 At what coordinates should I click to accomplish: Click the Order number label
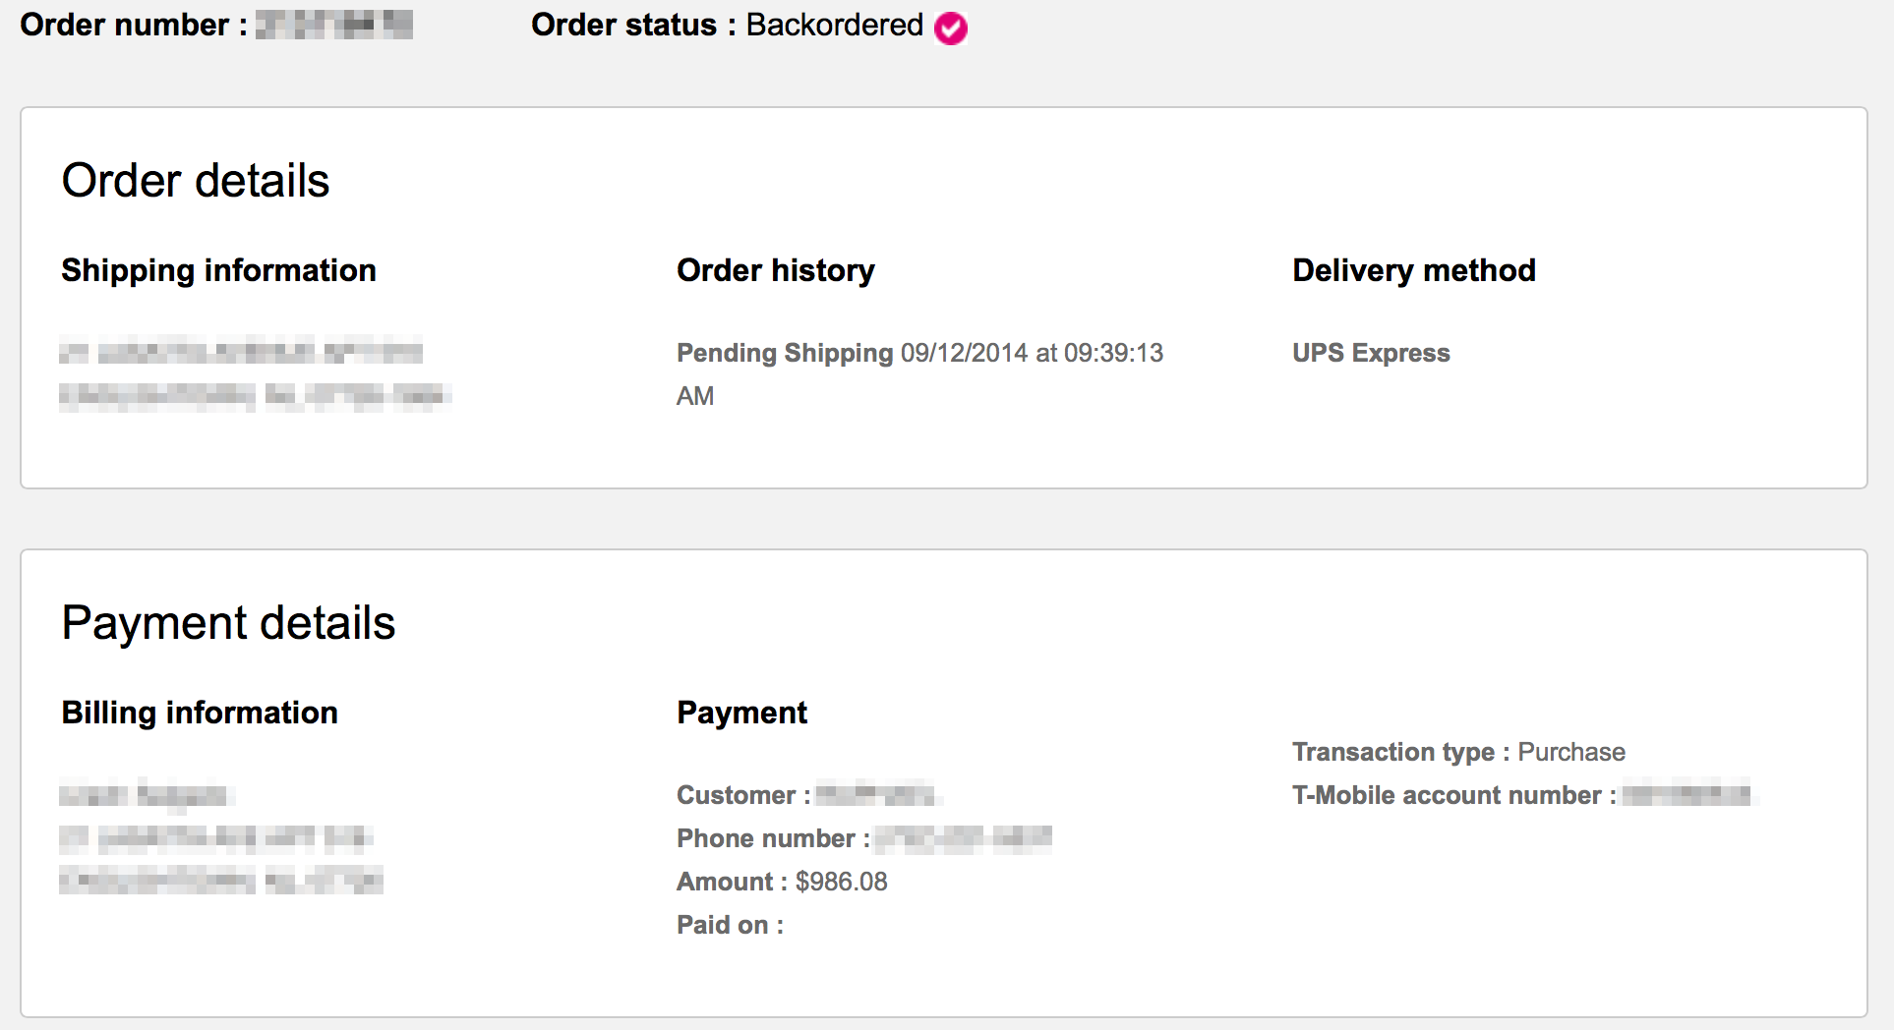[125, 25]
